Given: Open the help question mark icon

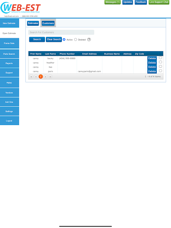Looking at the screenshot, I should click(89, 40).
